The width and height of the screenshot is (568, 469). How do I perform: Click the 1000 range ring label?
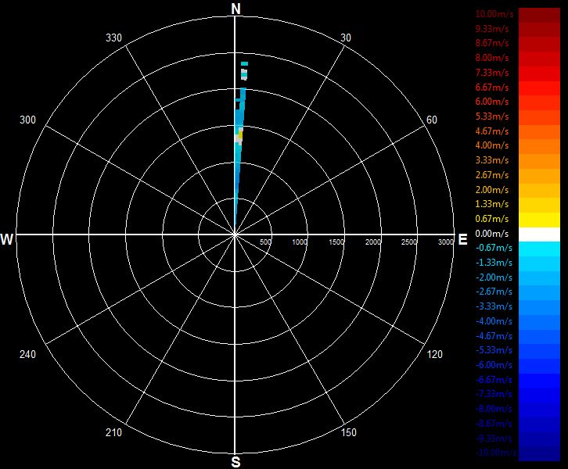pyautogui.click(x=300, y=242)
